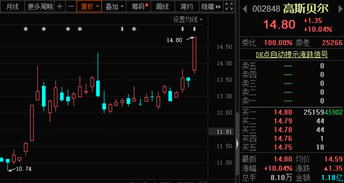
Task: Click the 卖五 ask row
Action: coord(292,66)
